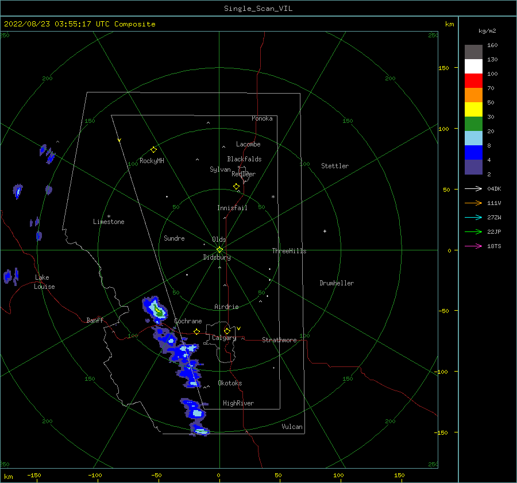Click the yellow 30-50 color swatch

[x=473, y=110]
